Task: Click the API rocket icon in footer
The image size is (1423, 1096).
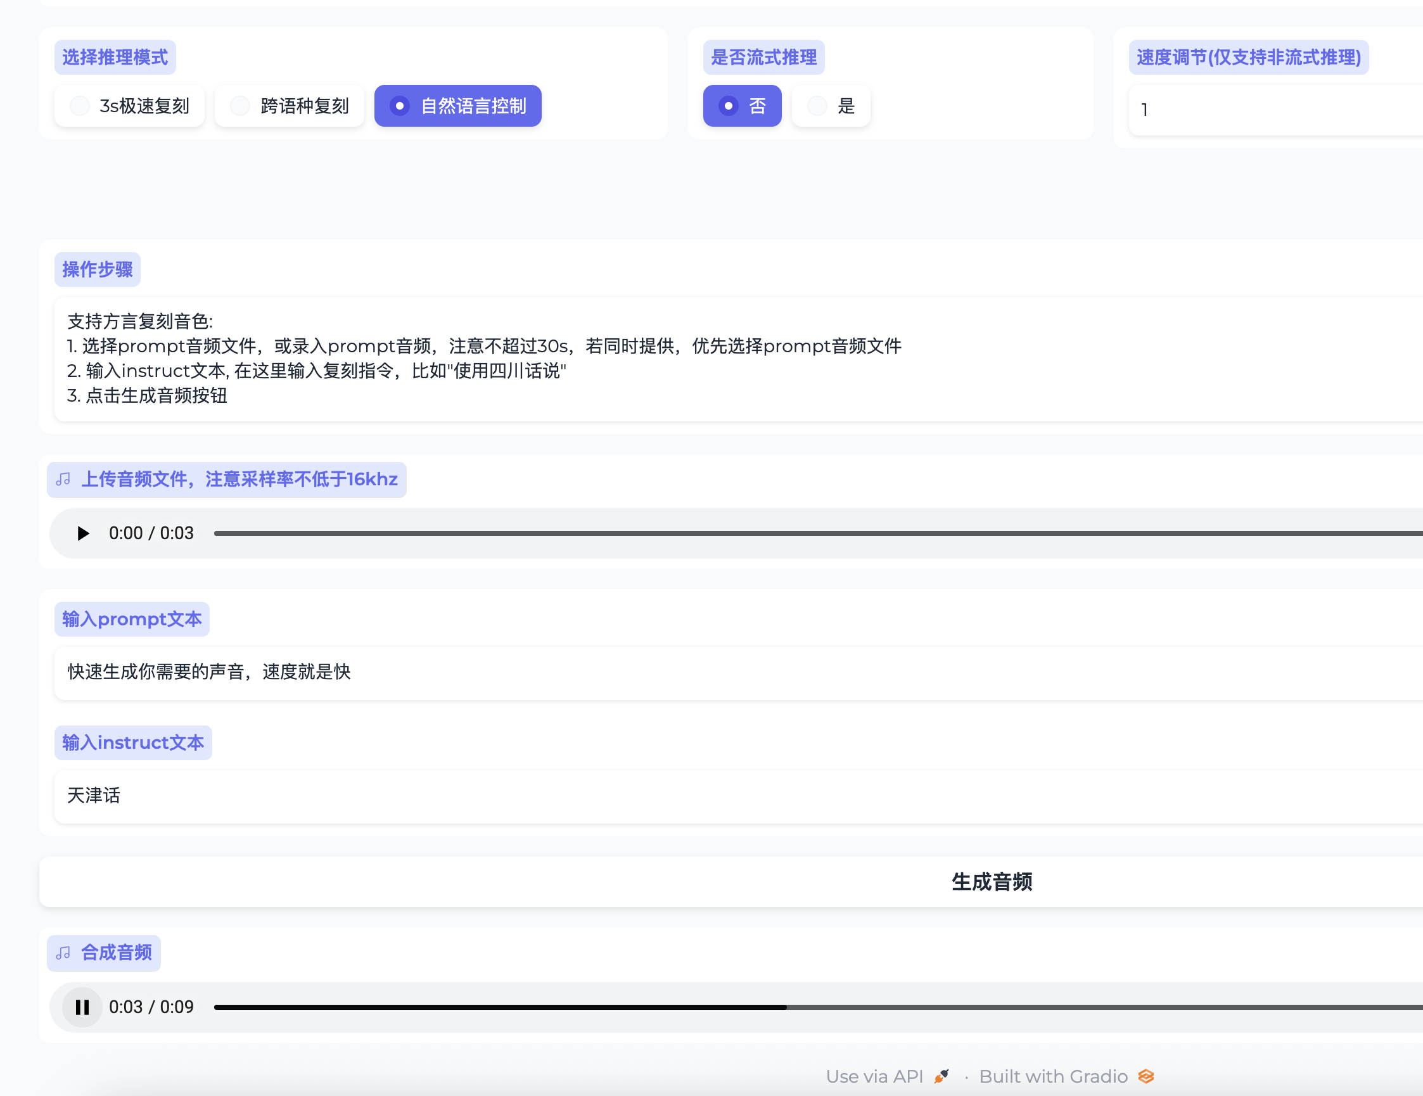Action: pos(941,1076)
